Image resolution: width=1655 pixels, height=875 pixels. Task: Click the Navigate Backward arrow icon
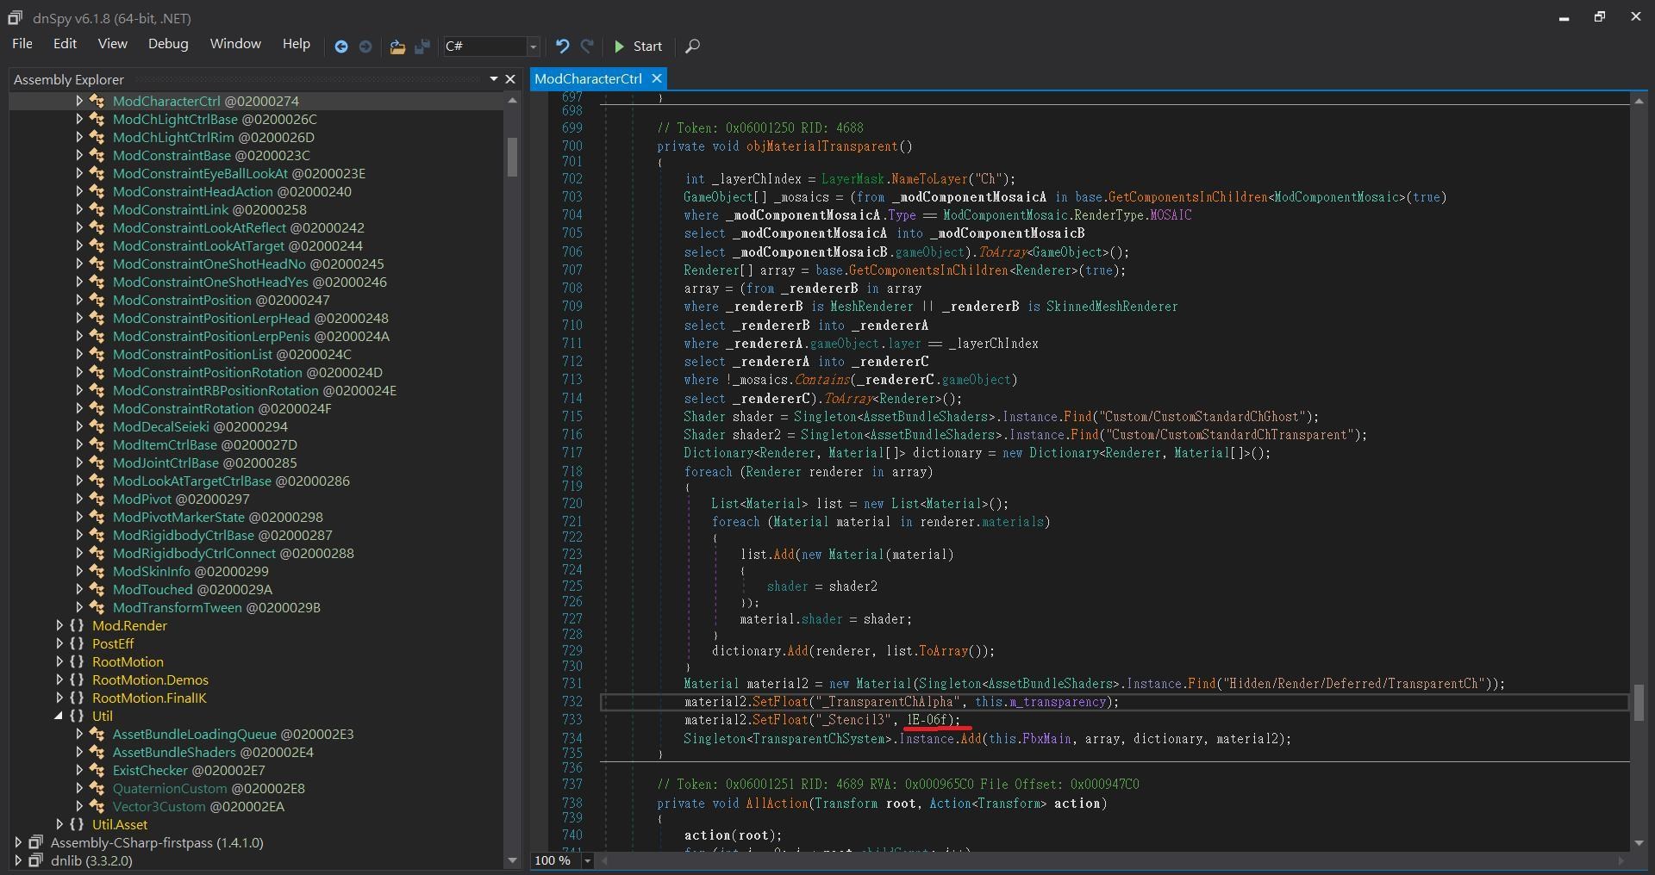[x=341, y=47]
